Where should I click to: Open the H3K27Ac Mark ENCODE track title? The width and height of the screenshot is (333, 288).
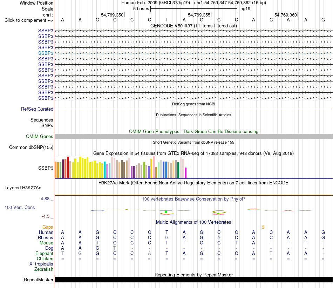click(x=193, y=183)
